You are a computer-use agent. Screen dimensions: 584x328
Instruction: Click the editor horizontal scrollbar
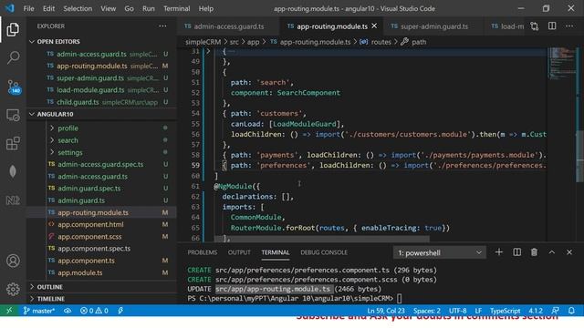click(x=322, y=238)
